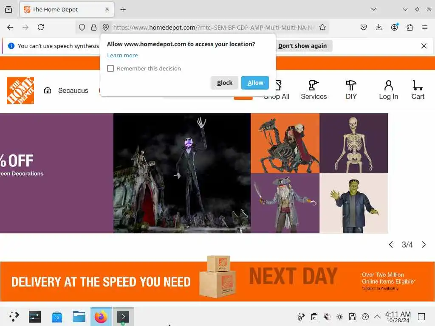Dismiss the speech synthesis notification bar
This screenshot has width=435, height=326.
pyautogui.click(x=424, y=46)
